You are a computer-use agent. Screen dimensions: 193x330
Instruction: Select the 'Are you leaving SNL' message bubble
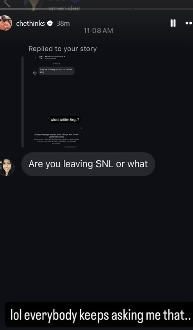[x=88, y=164]
